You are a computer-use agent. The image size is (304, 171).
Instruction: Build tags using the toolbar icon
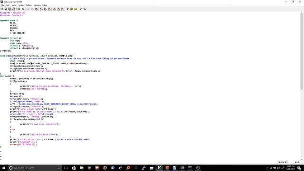pos(72,9)
